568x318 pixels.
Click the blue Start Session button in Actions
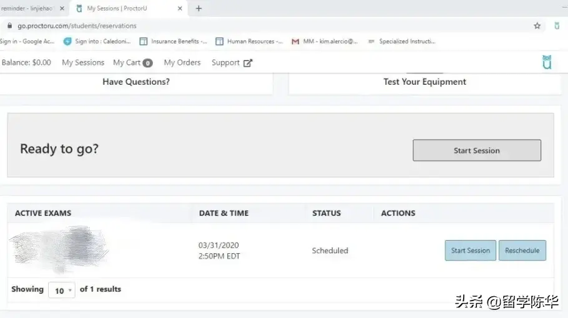click(470, 251)
